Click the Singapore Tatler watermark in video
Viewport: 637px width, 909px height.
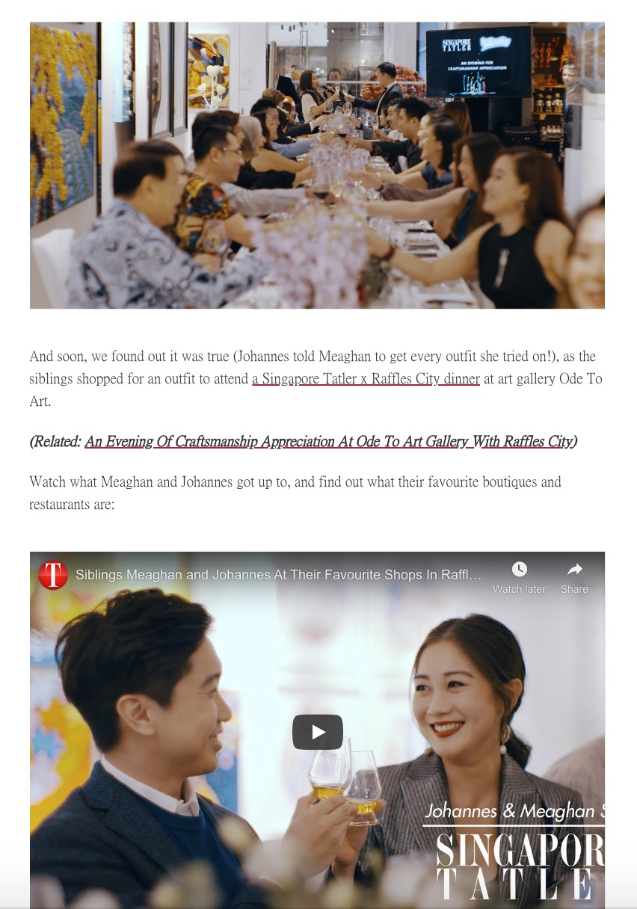520,866
